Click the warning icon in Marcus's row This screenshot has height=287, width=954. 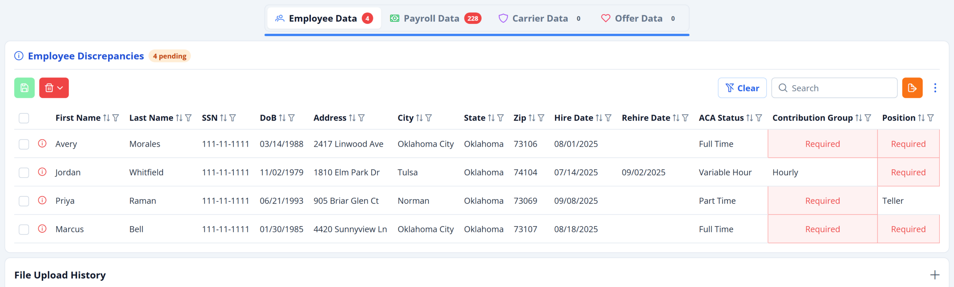tap(42, 229)
